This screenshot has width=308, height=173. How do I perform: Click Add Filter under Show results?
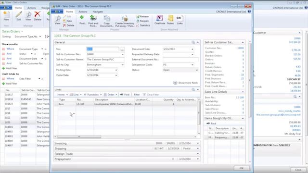coord(10,68)
